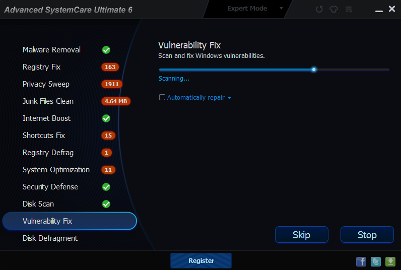The width and height of the screenshot is (401, 270).
Task: Open the Facebook icon
Action: point(361,261)
